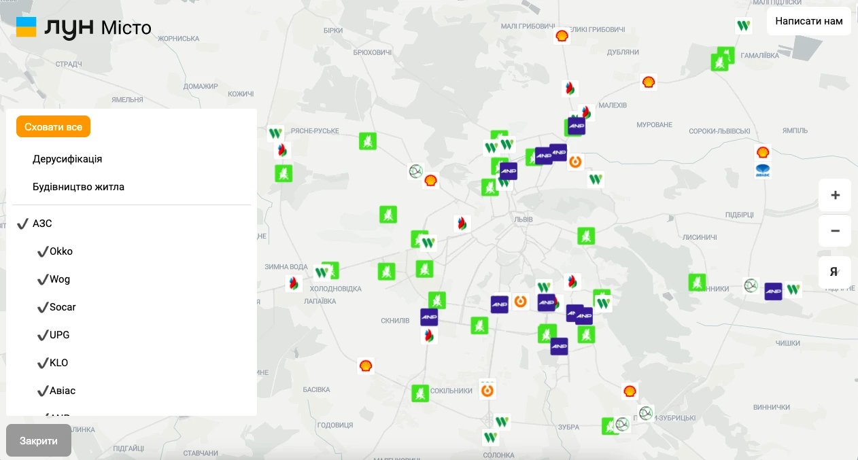
Task: Open the Дерусифікація layer
Action: (67, 159)
